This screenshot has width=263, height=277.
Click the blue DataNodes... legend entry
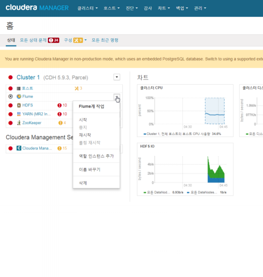coord(207,192)
